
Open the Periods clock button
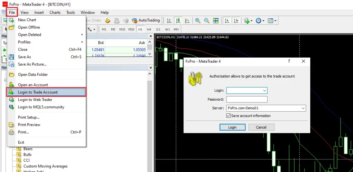(259, 20)
